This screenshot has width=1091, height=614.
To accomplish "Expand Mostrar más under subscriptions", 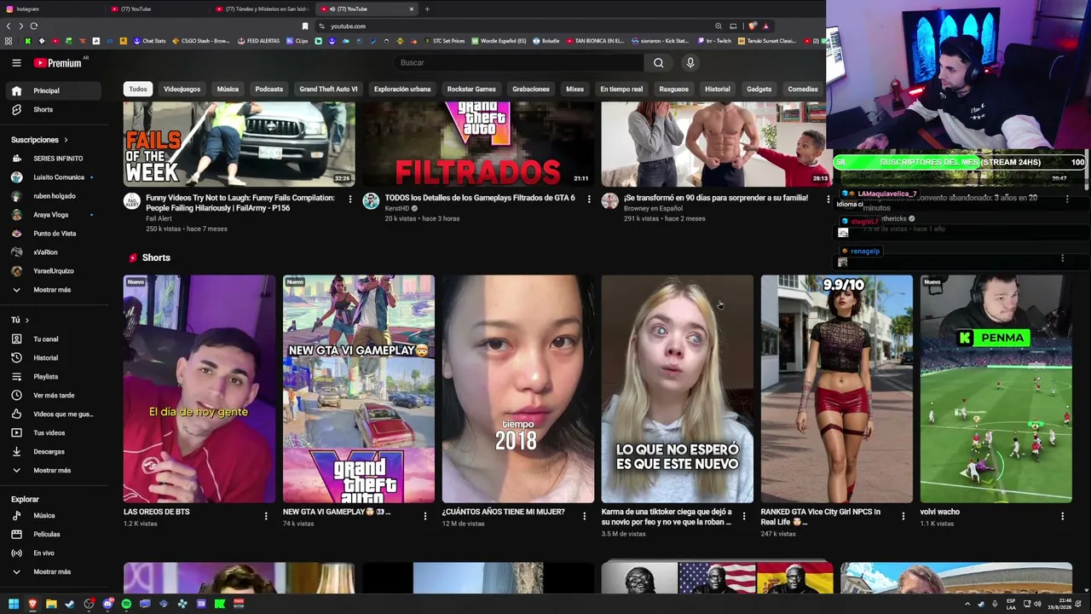I will pos(52,290).
